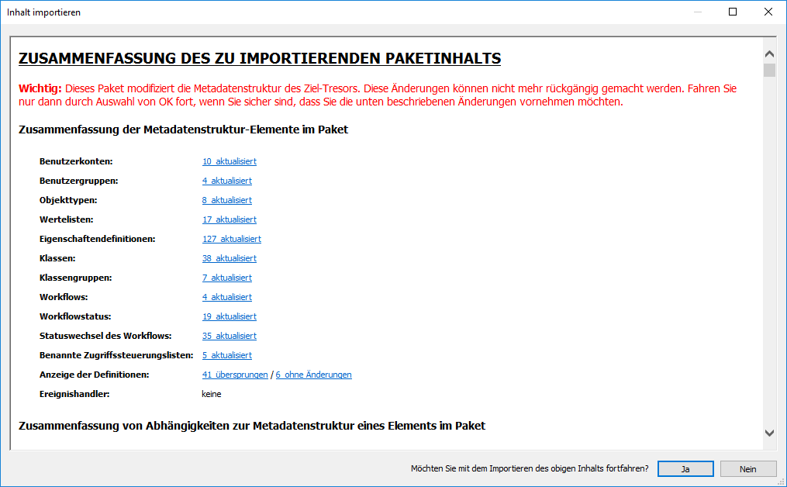The image size is (787, 487).
Task: Click the vertical scrollbar thumb
Action: click(x=769, y=71)
